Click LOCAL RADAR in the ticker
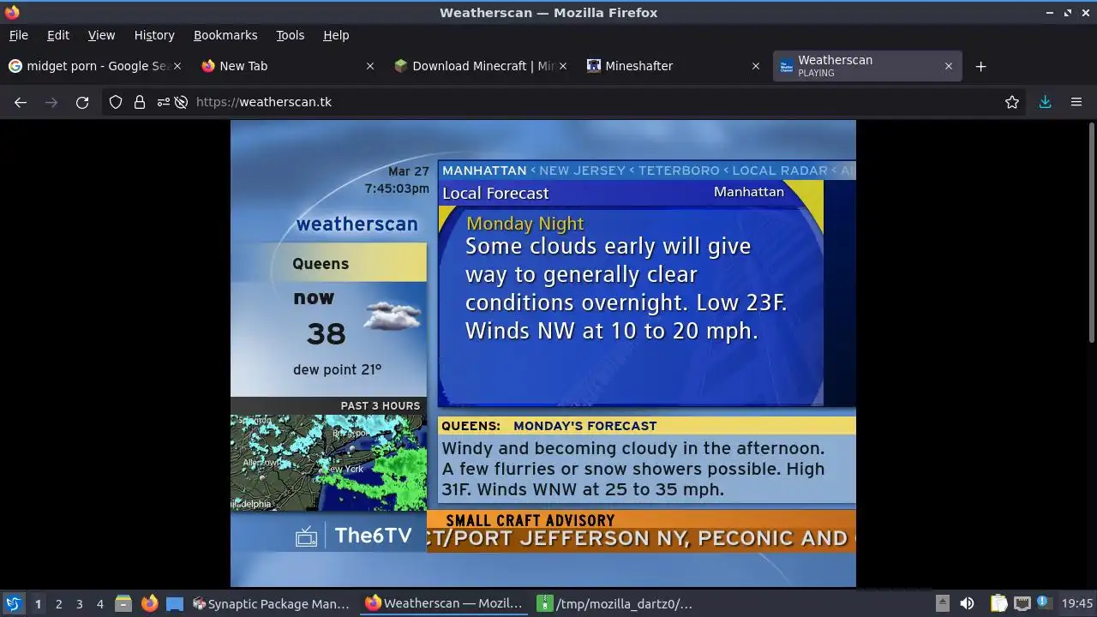The image size is (1097, 617). (x=780, y=171)
